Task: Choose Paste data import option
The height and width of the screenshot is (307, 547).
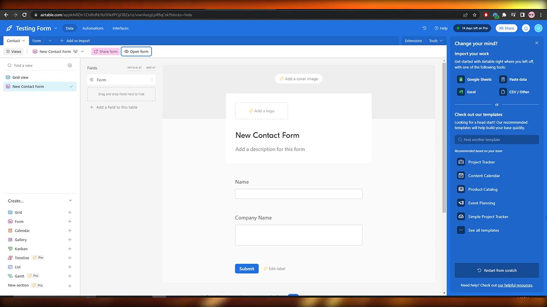Action: click(x=513, y=79)
